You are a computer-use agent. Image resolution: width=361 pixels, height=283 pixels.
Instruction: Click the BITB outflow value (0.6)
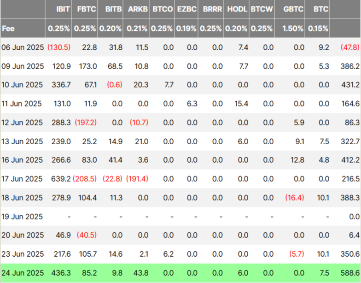click(115, 85)
